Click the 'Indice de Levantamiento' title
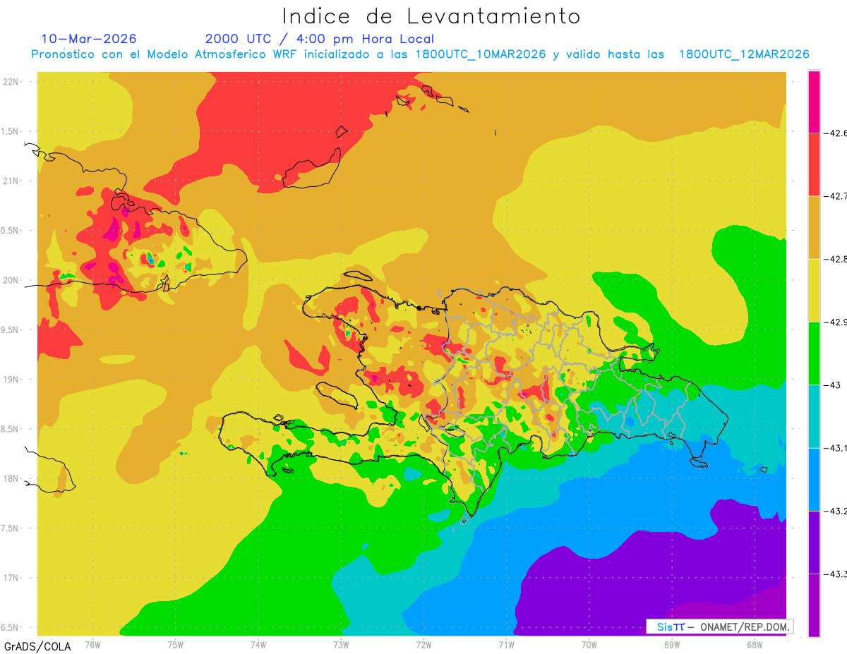 (431, 16)
